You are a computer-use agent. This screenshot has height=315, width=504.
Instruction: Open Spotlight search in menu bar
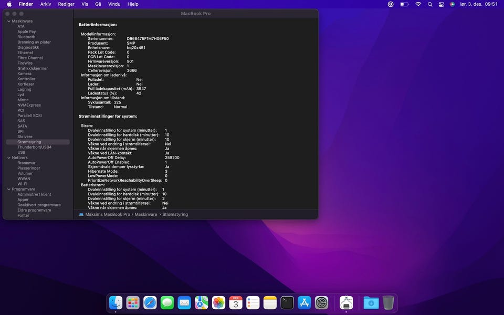[x=430, y=4]
